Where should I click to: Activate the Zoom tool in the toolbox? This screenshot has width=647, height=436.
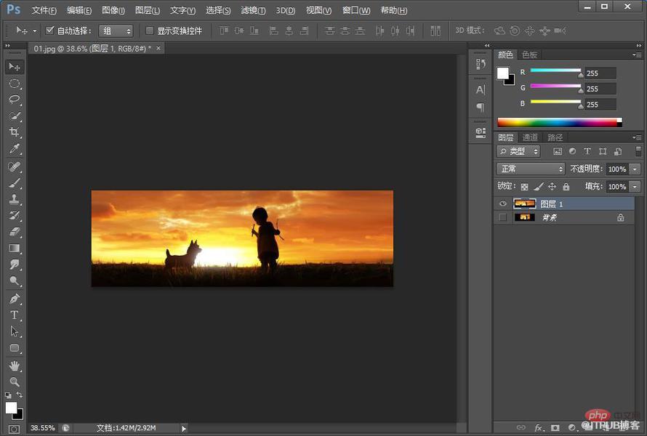(15, 381)
